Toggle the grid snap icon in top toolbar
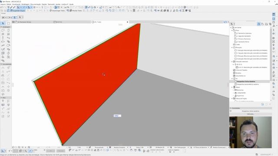Viewport: 278px width, 156px height. click(x=34, y=7)
